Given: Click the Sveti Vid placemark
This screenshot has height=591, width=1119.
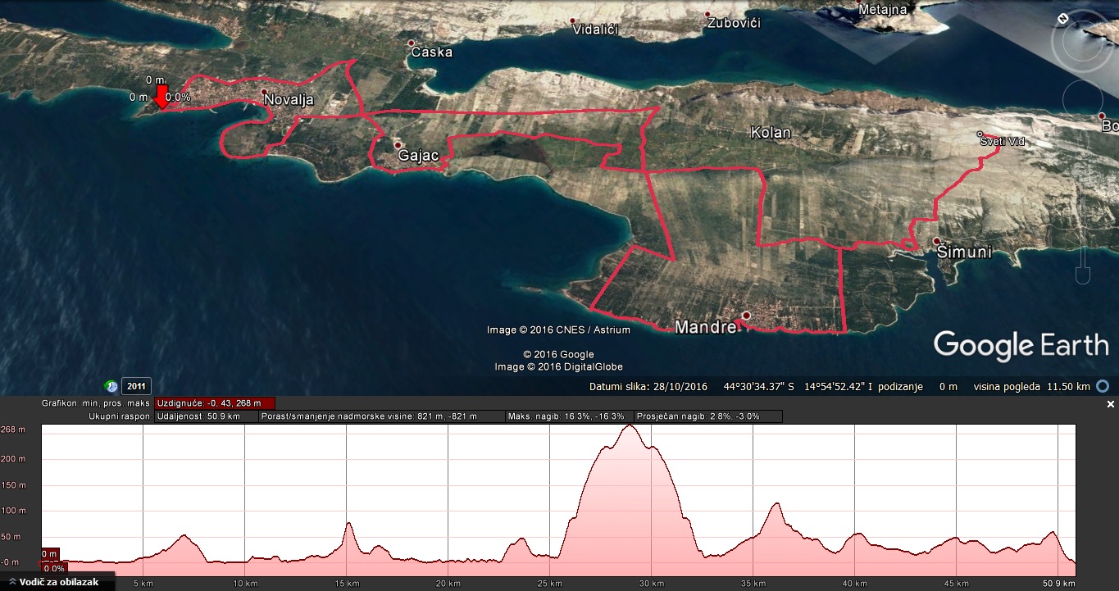Looking at the screenshot, I should pyautogui.click(x=980, y=134).
